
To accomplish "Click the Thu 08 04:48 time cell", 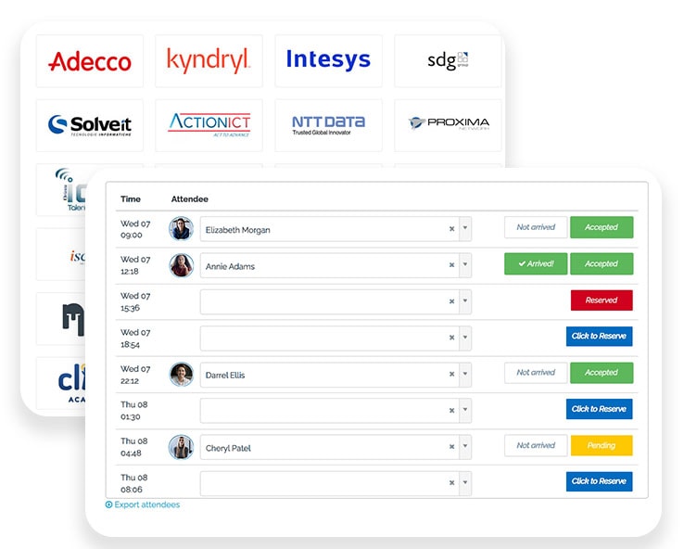I will coord(133,447).
